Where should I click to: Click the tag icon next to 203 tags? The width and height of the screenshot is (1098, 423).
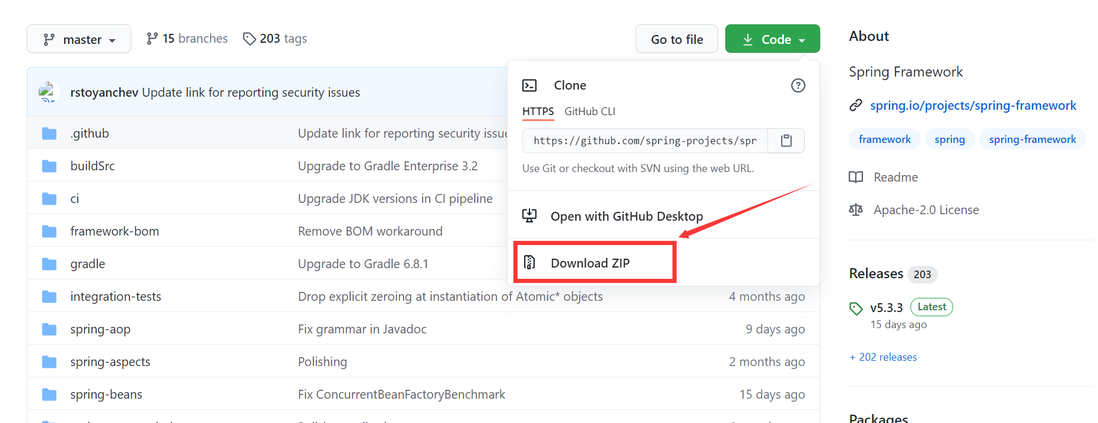(x=249, y=39)
